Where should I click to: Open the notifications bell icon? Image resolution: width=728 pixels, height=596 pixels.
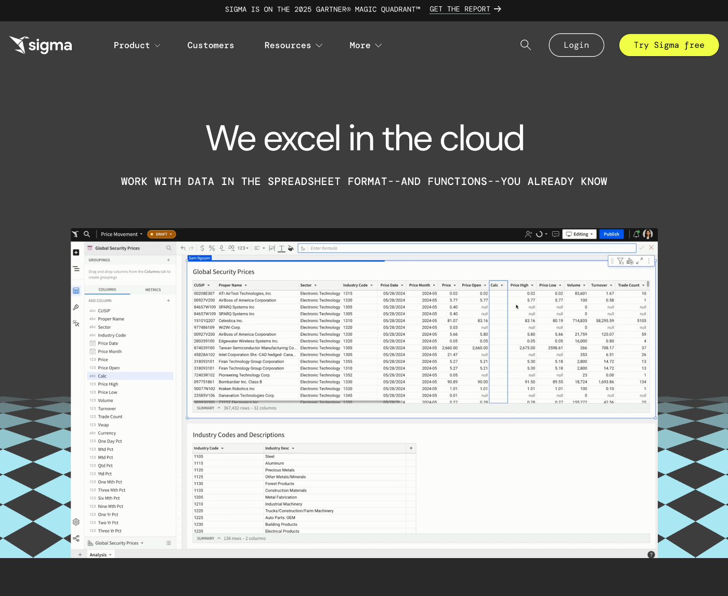[636, 234]
